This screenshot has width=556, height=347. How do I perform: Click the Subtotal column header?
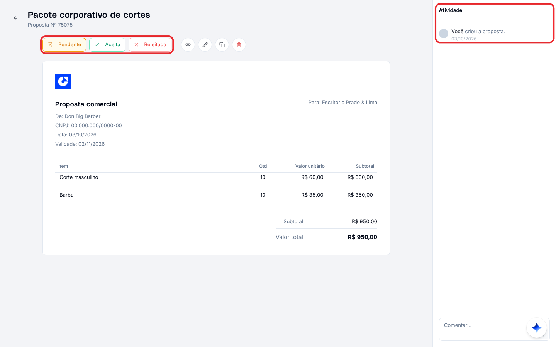365,166
